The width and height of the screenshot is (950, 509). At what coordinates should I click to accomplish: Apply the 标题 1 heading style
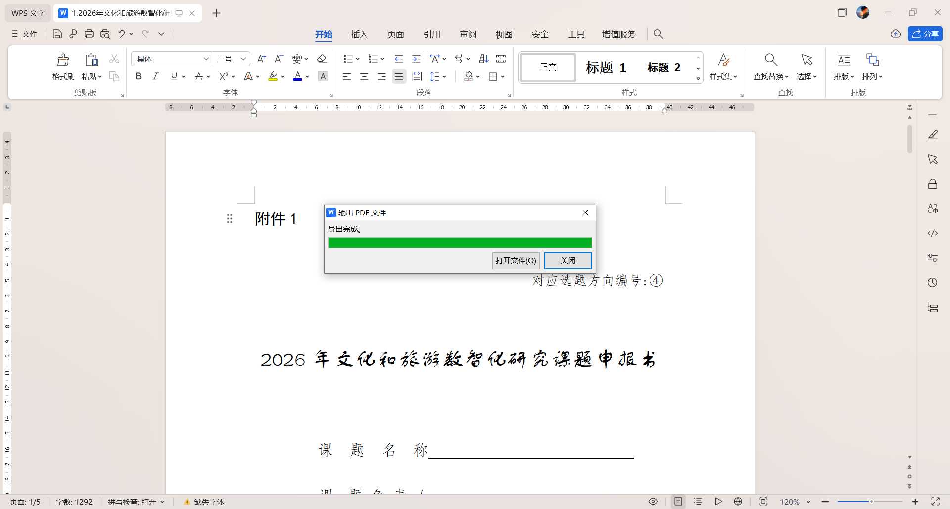tap(606, 67)
